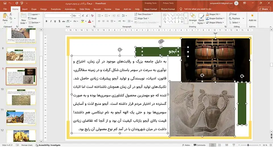
Task: Center the text alignment
Action: 104,21
